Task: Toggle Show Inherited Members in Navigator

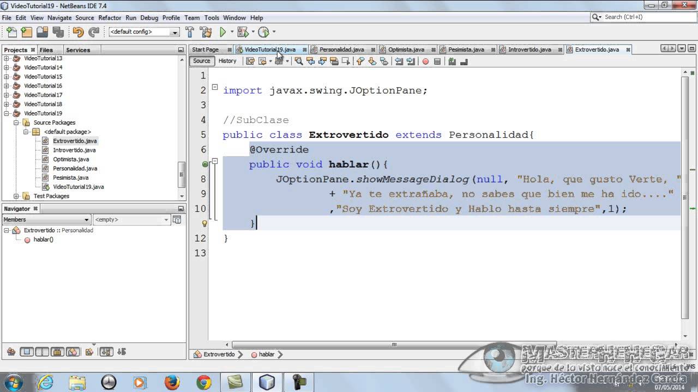Action: pyautogui.click(x=11, y=352)
